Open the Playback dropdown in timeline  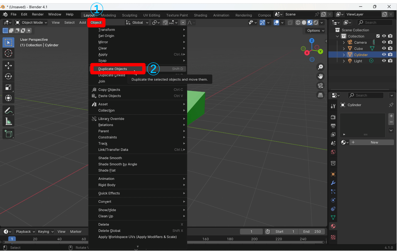[25, 232]
